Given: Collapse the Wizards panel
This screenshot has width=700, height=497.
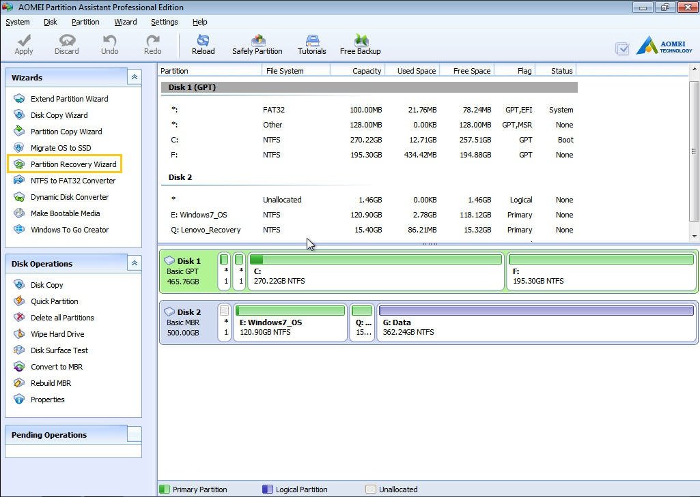Looking at the screenshot, I should 135,77.
